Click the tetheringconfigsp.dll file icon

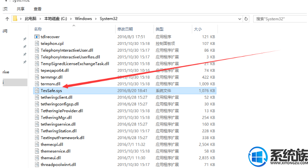37,104
